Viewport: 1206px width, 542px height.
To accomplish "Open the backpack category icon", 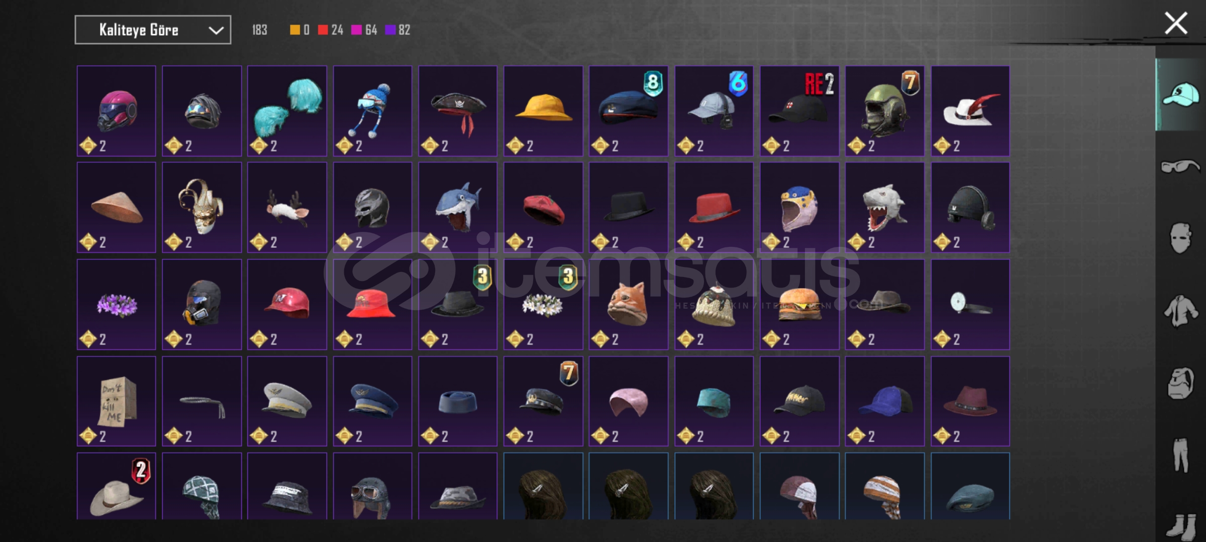I will (1180, 383).
